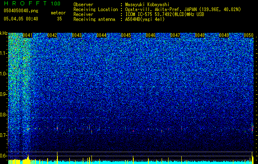Click the 'Observer' field label
The image size is (258, 164).
(83, 5)
